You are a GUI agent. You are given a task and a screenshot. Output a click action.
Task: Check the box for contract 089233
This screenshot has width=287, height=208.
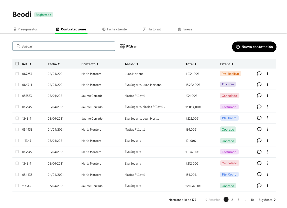click(17, 74)
